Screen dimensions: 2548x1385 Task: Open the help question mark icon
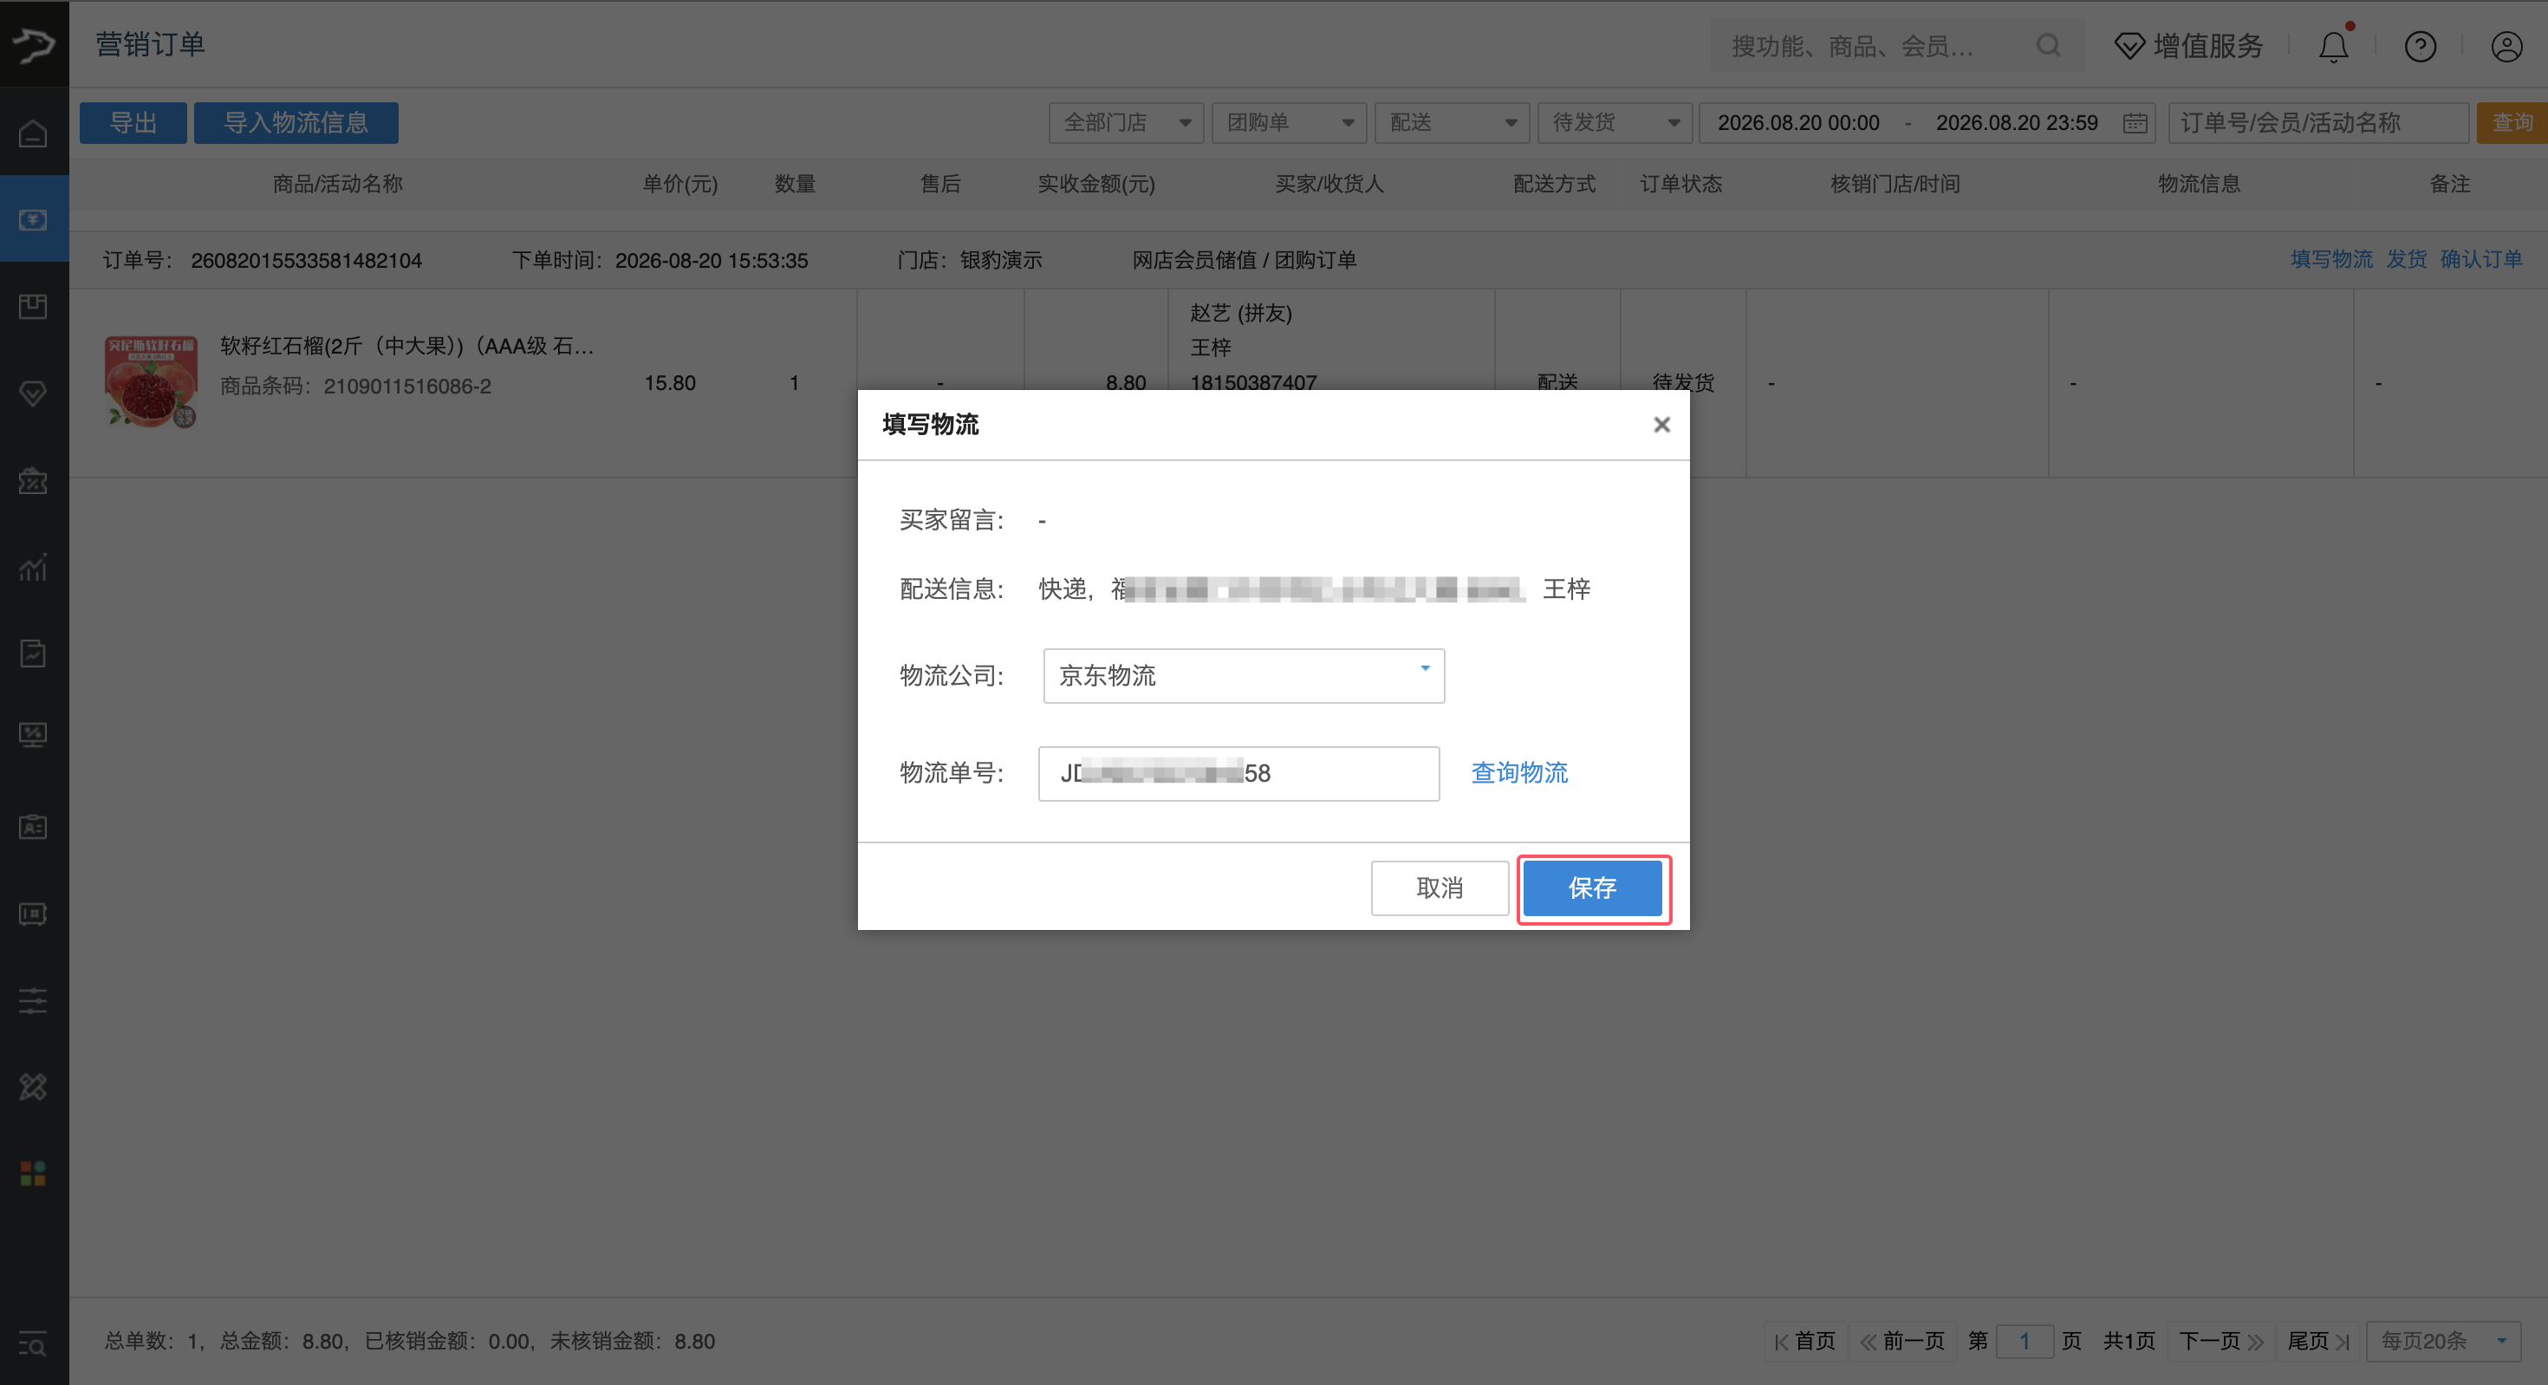click(x=2421, y=47)
